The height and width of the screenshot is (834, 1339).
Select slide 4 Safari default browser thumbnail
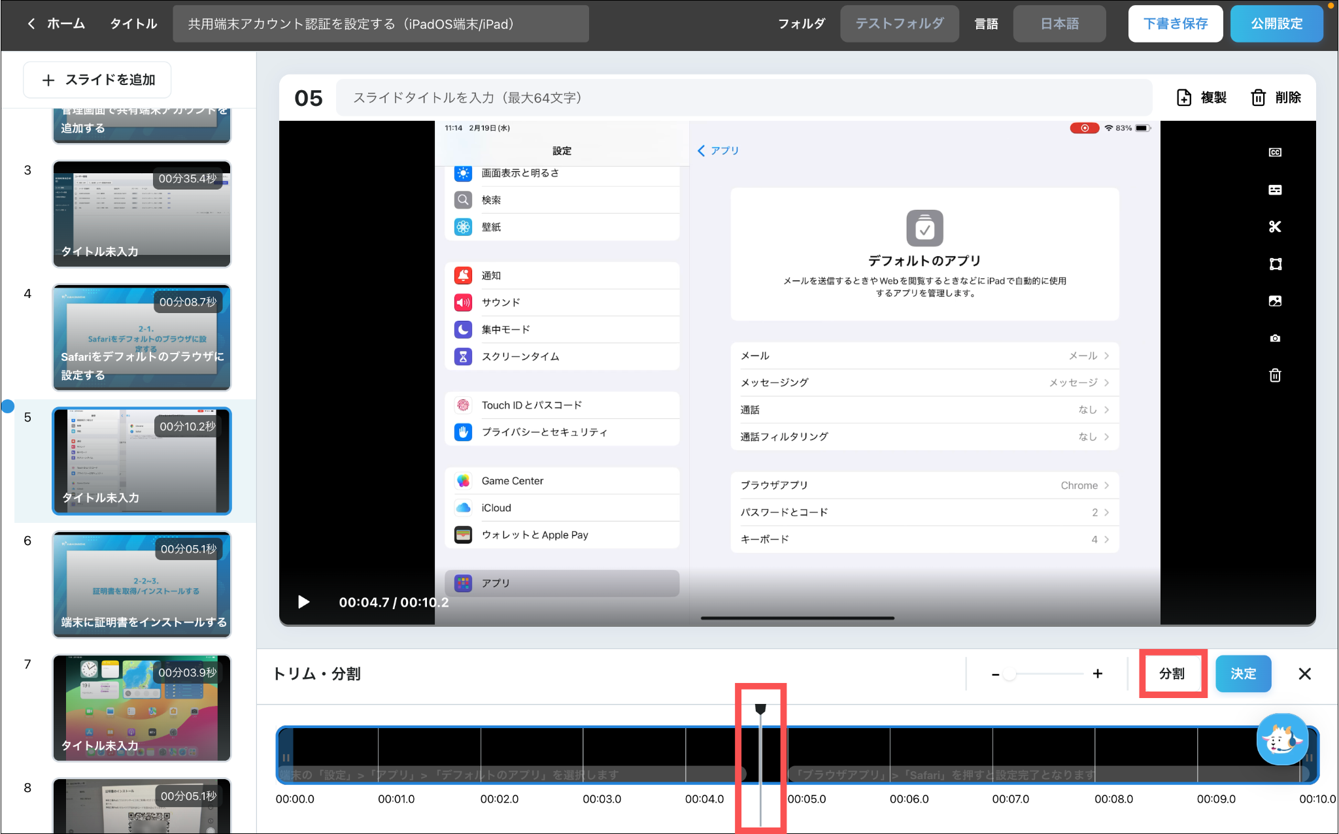(x=142, y=338)
